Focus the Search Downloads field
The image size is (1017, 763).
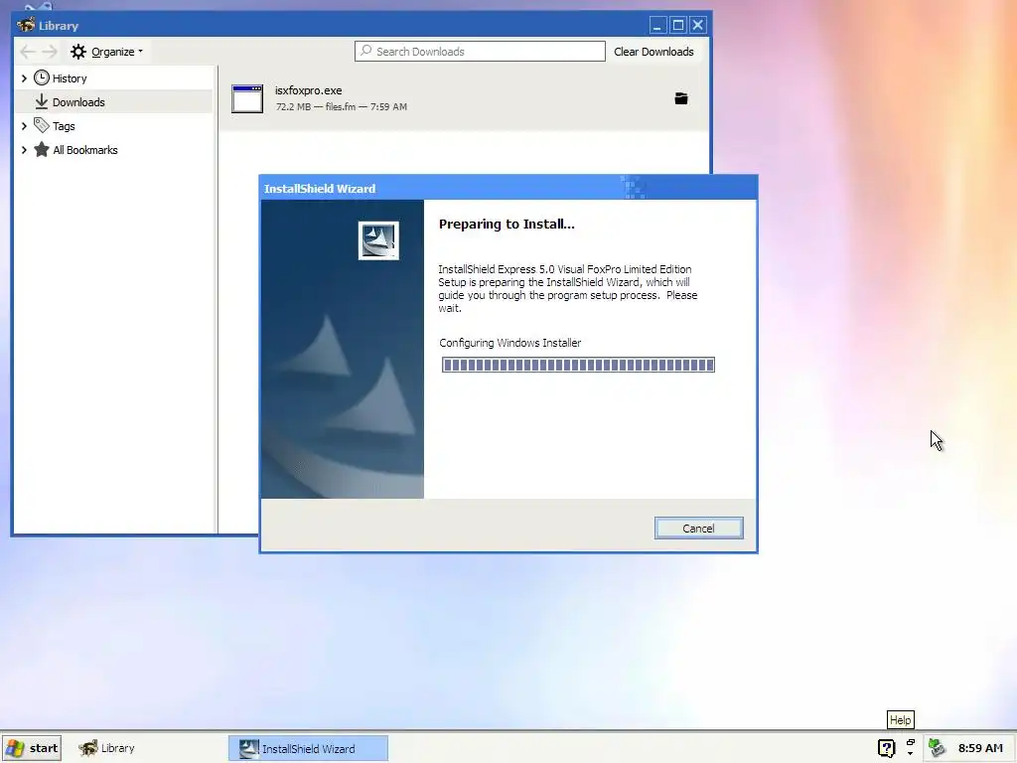click(480, 52)
